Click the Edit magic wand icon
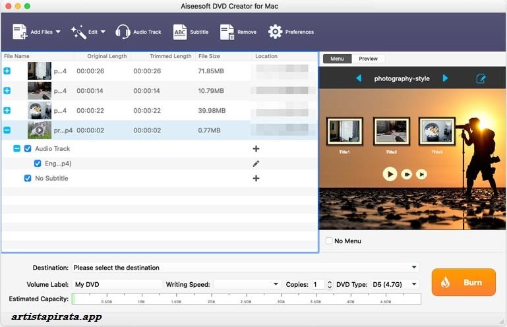This screenshot has width=507, height=327. pyautogui.click(x=78, y=32)
